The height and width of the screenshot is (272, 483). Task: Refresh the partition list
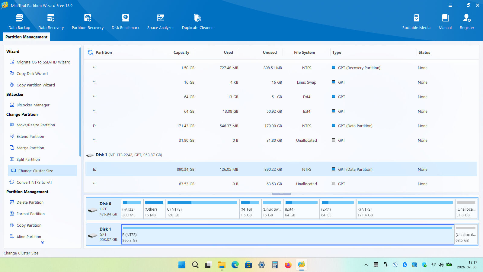coord(90,52)
